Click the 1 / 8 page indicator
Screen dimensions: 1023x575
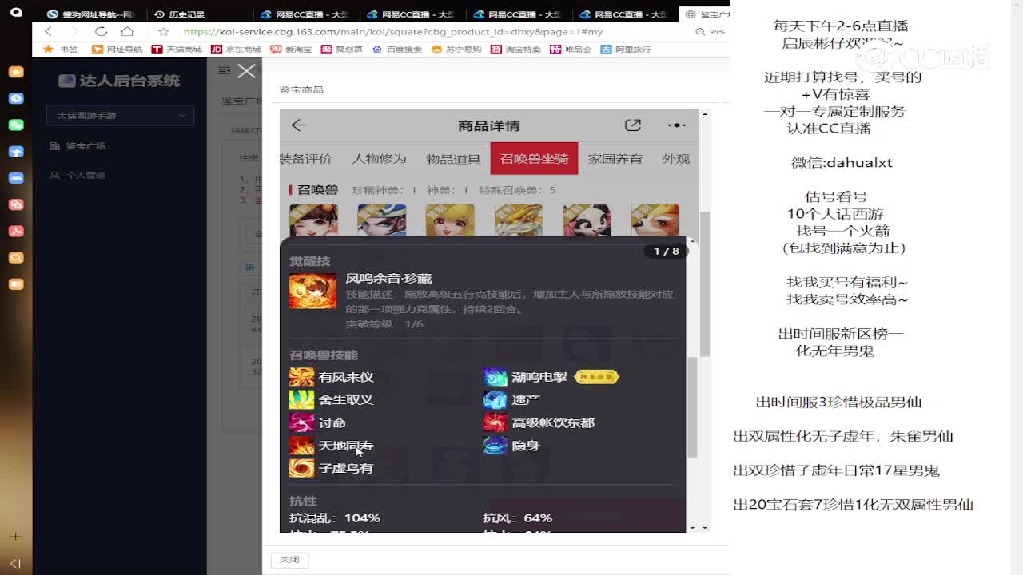click(x=666, y=251)
